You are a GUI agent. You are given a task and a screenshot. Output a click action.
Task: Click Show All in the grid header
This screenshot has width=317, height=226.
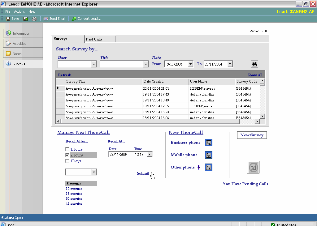255,75
